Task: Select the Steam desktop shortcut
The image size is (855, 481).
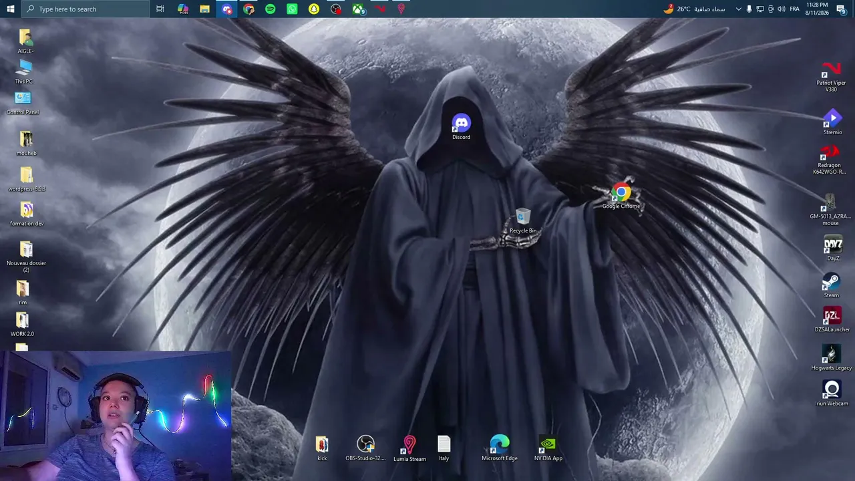Action: pyautogui.click(x=831, y=285)
